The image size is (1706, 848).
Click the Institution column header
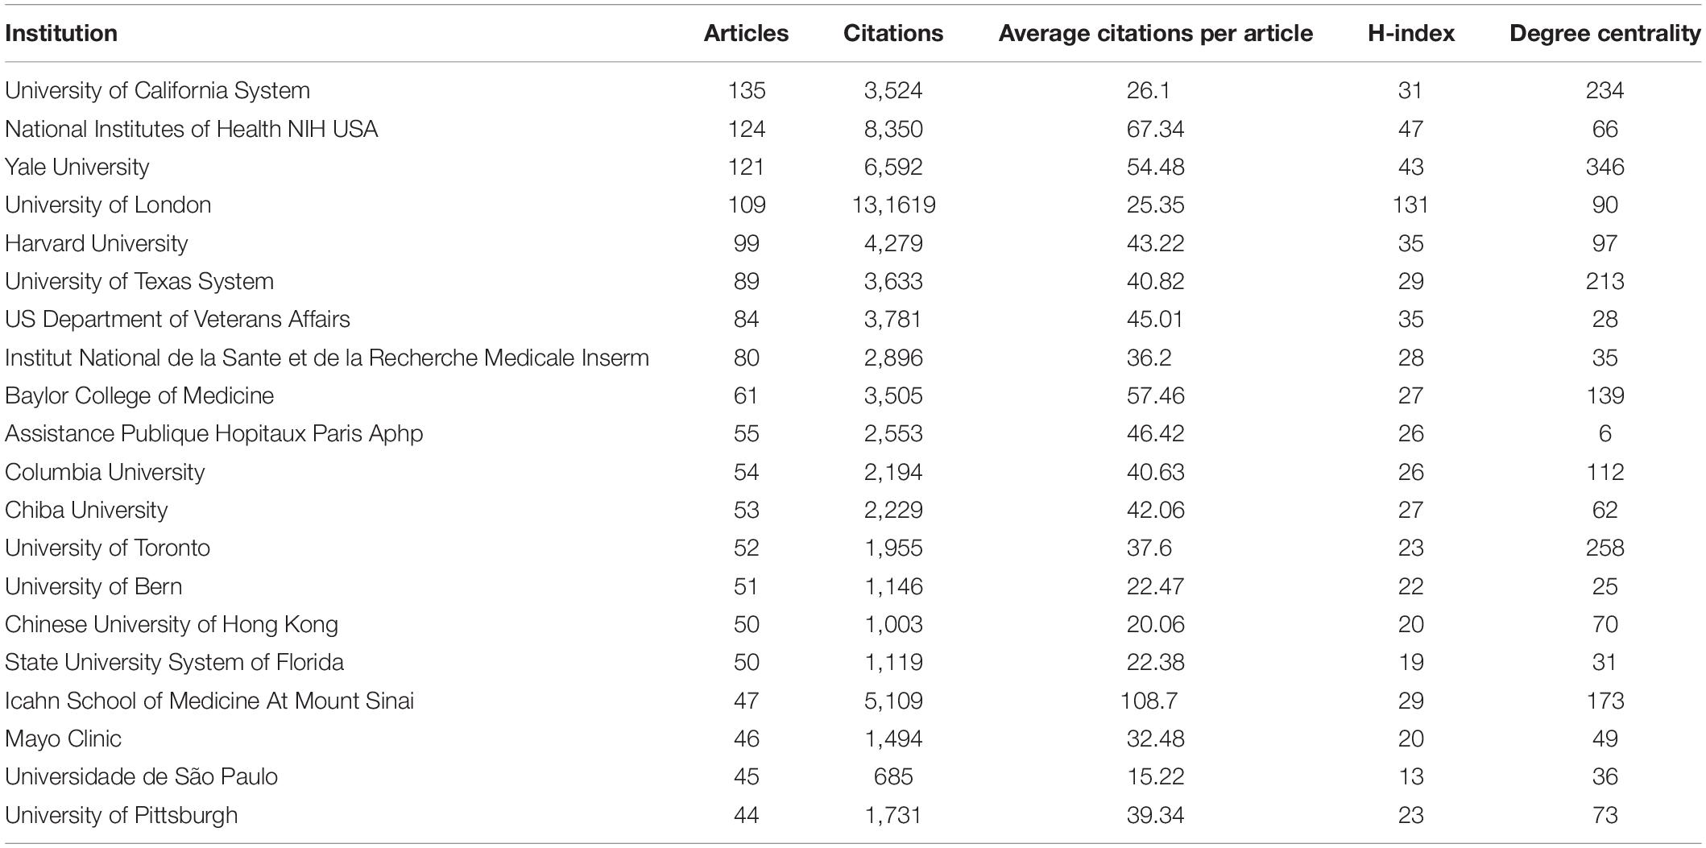tap(61, 33)
